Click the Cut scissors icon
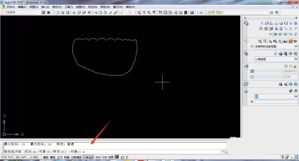This screenshot has width=299, height=161. point(95,12)
